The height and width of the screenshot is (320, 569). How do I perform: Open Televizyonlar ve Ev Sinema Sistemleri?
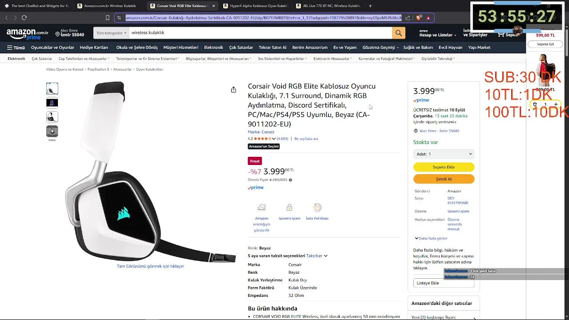pos(148,59)
